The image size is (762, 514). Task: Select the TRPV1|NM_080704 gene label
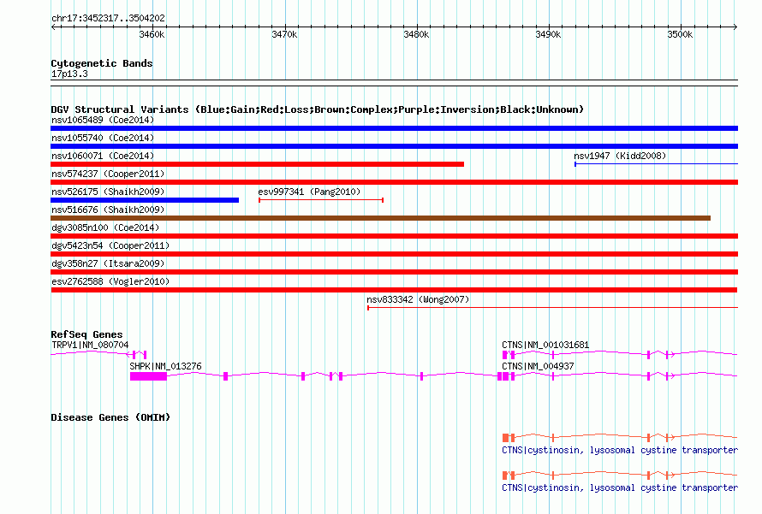(x=90, y=346)
